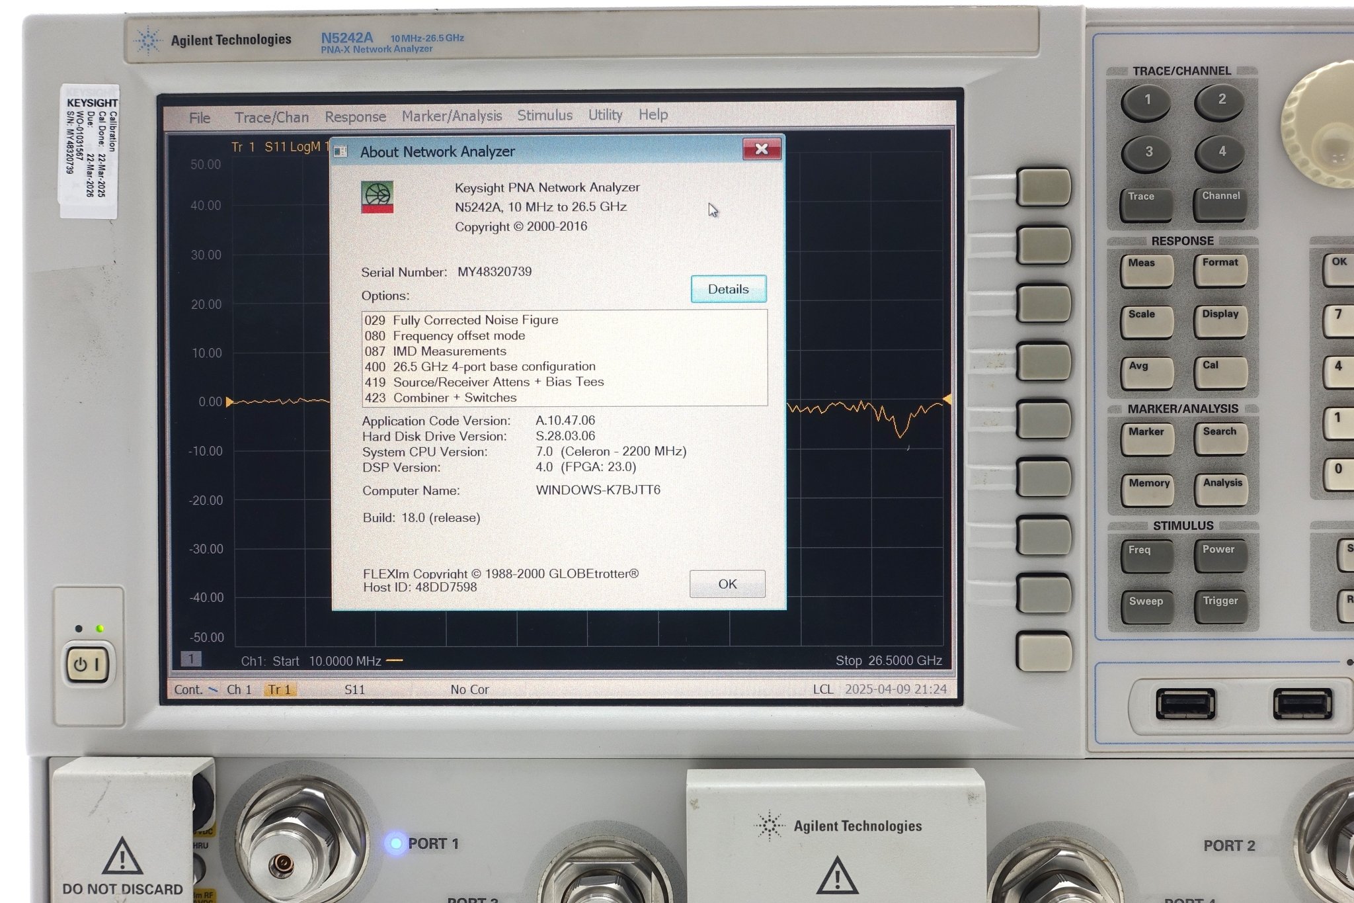This screenshot has width=1354, height=903.
Task: Open the Trace/Chan menu
Action: (x=271, y=117)
